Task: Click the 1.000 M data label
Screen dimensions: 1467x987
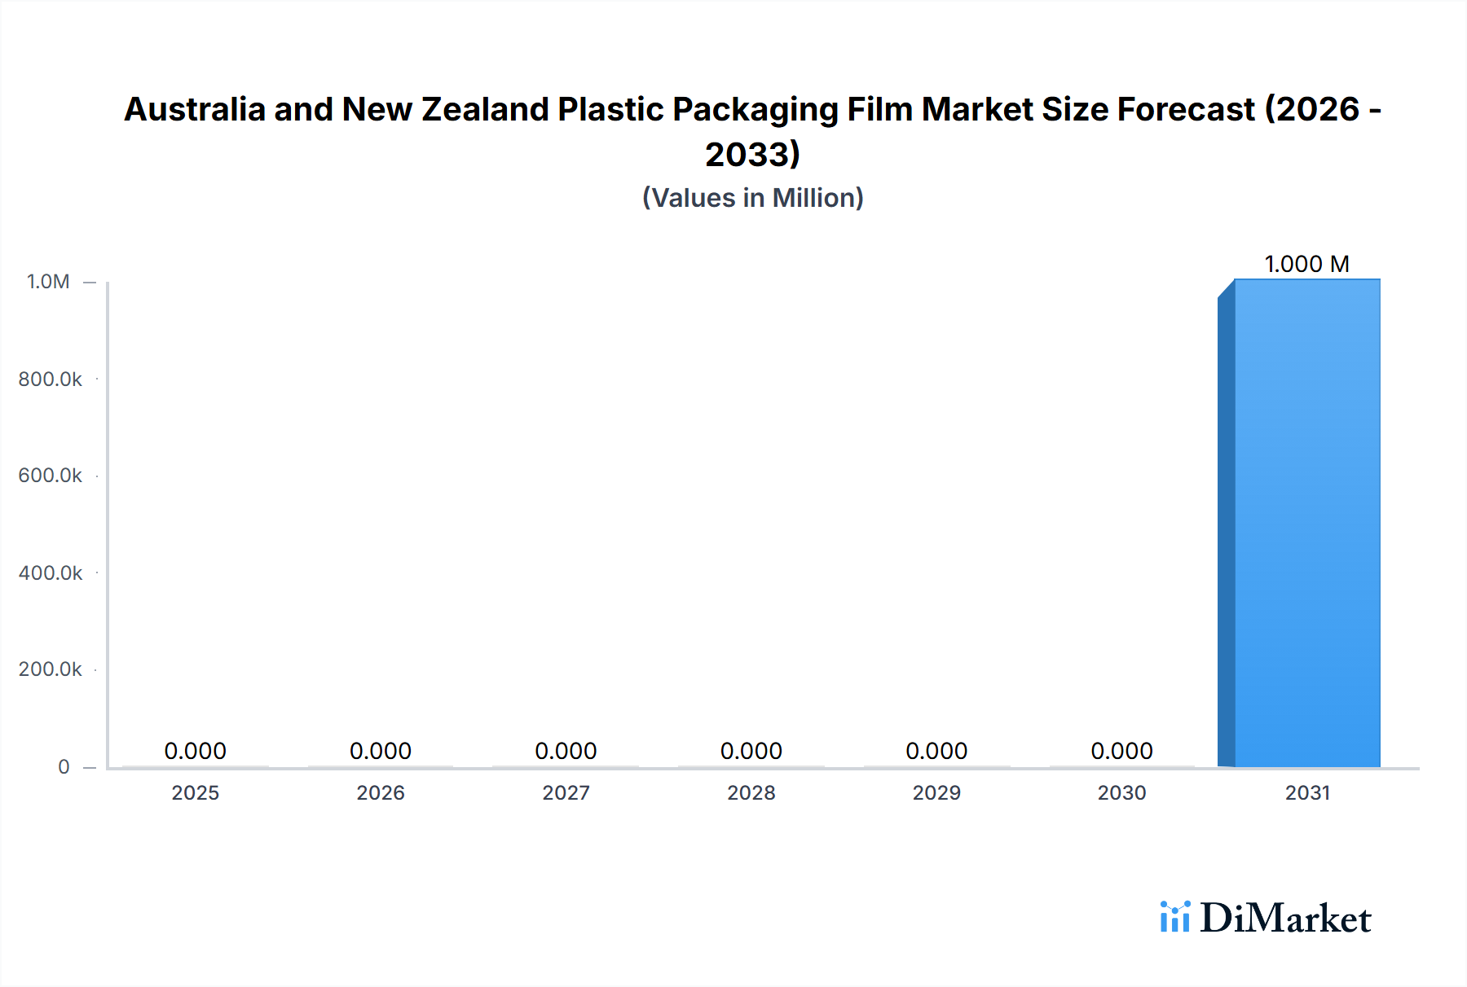Action: coord(1306,263)
